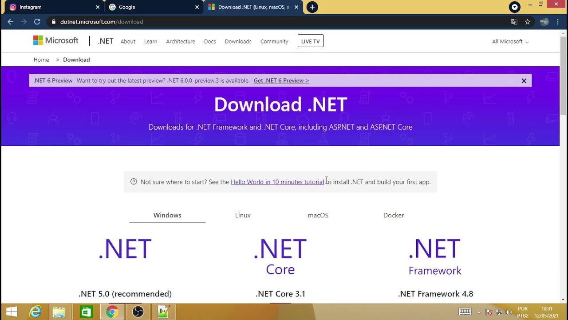Switch to the Google tab

153,7
